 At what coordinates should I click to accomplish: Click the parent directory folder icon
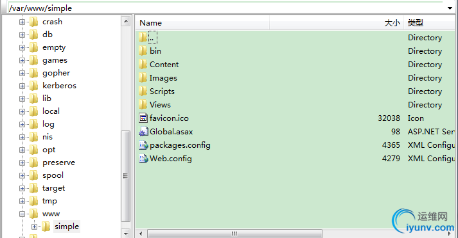tap(143, 38)
